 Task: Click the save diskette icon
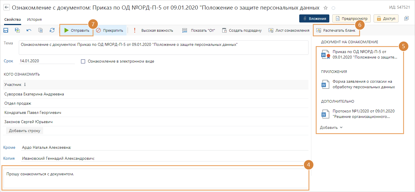coord(6,30)
